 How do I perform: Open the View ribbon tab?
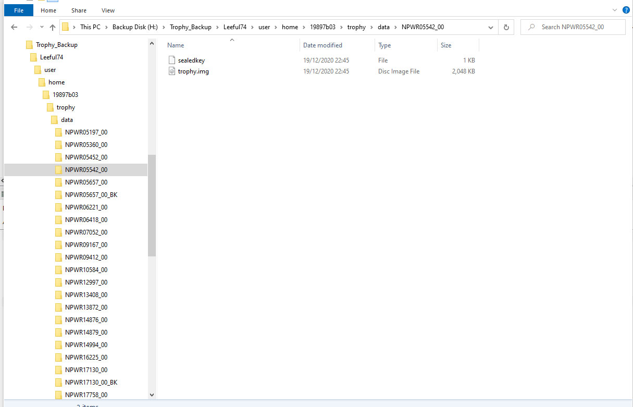tap(108, 10)
